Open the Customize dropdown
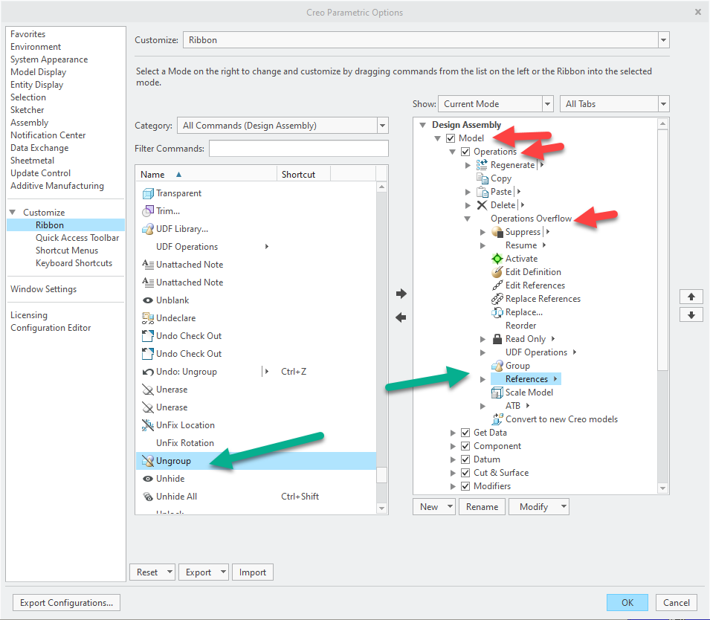Viewport: 710px width, 620px height. [x=663, y=40]
